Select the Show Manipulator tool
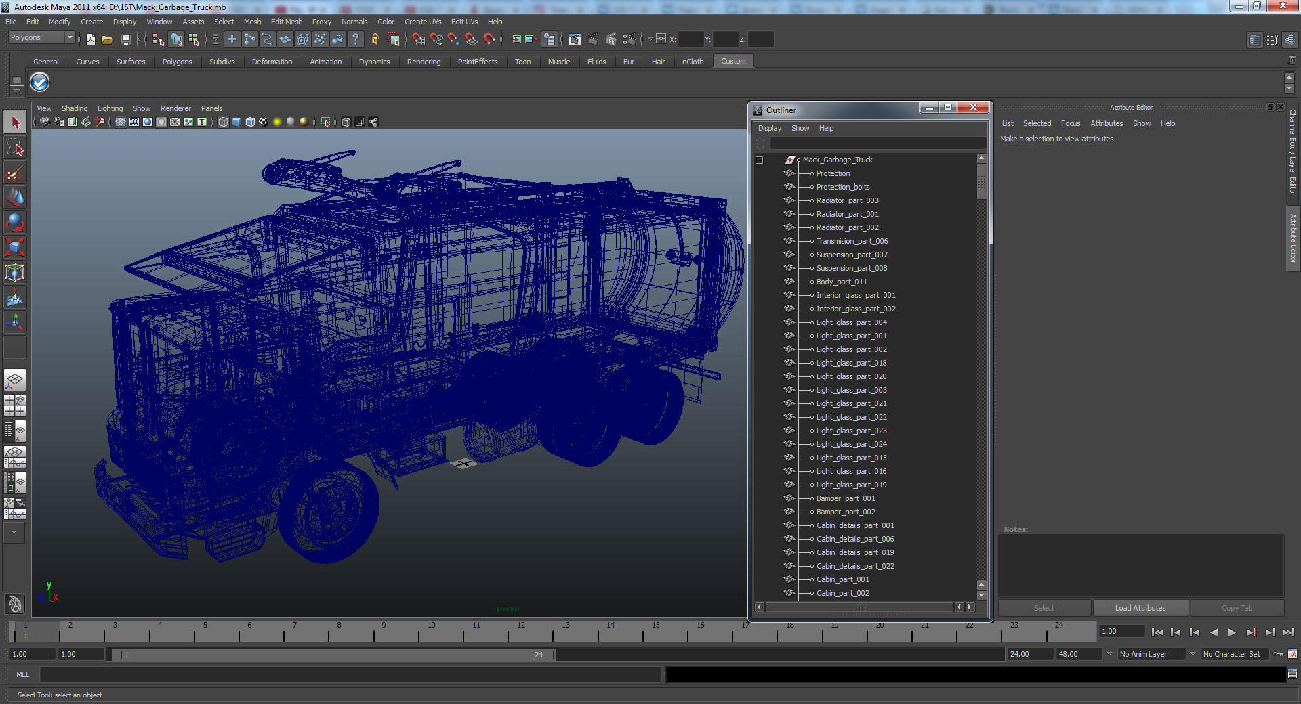This screenshot has height=704, width=1301. point(15,323)
